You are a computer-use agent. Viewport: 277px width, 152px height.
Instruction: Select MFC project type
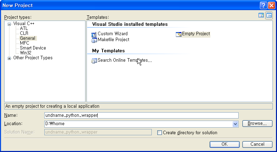(24, 43)
